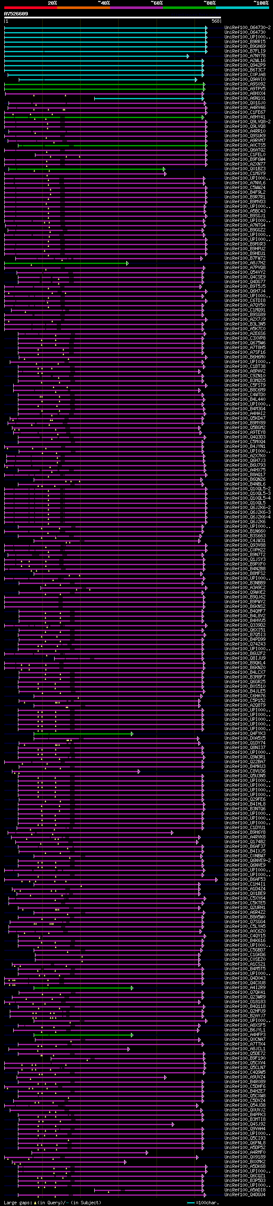Image resolution: width=273 pixels, height=1206 pixels.
Task: Select hit UniRef100_Q7QK41
Action: 245,992
